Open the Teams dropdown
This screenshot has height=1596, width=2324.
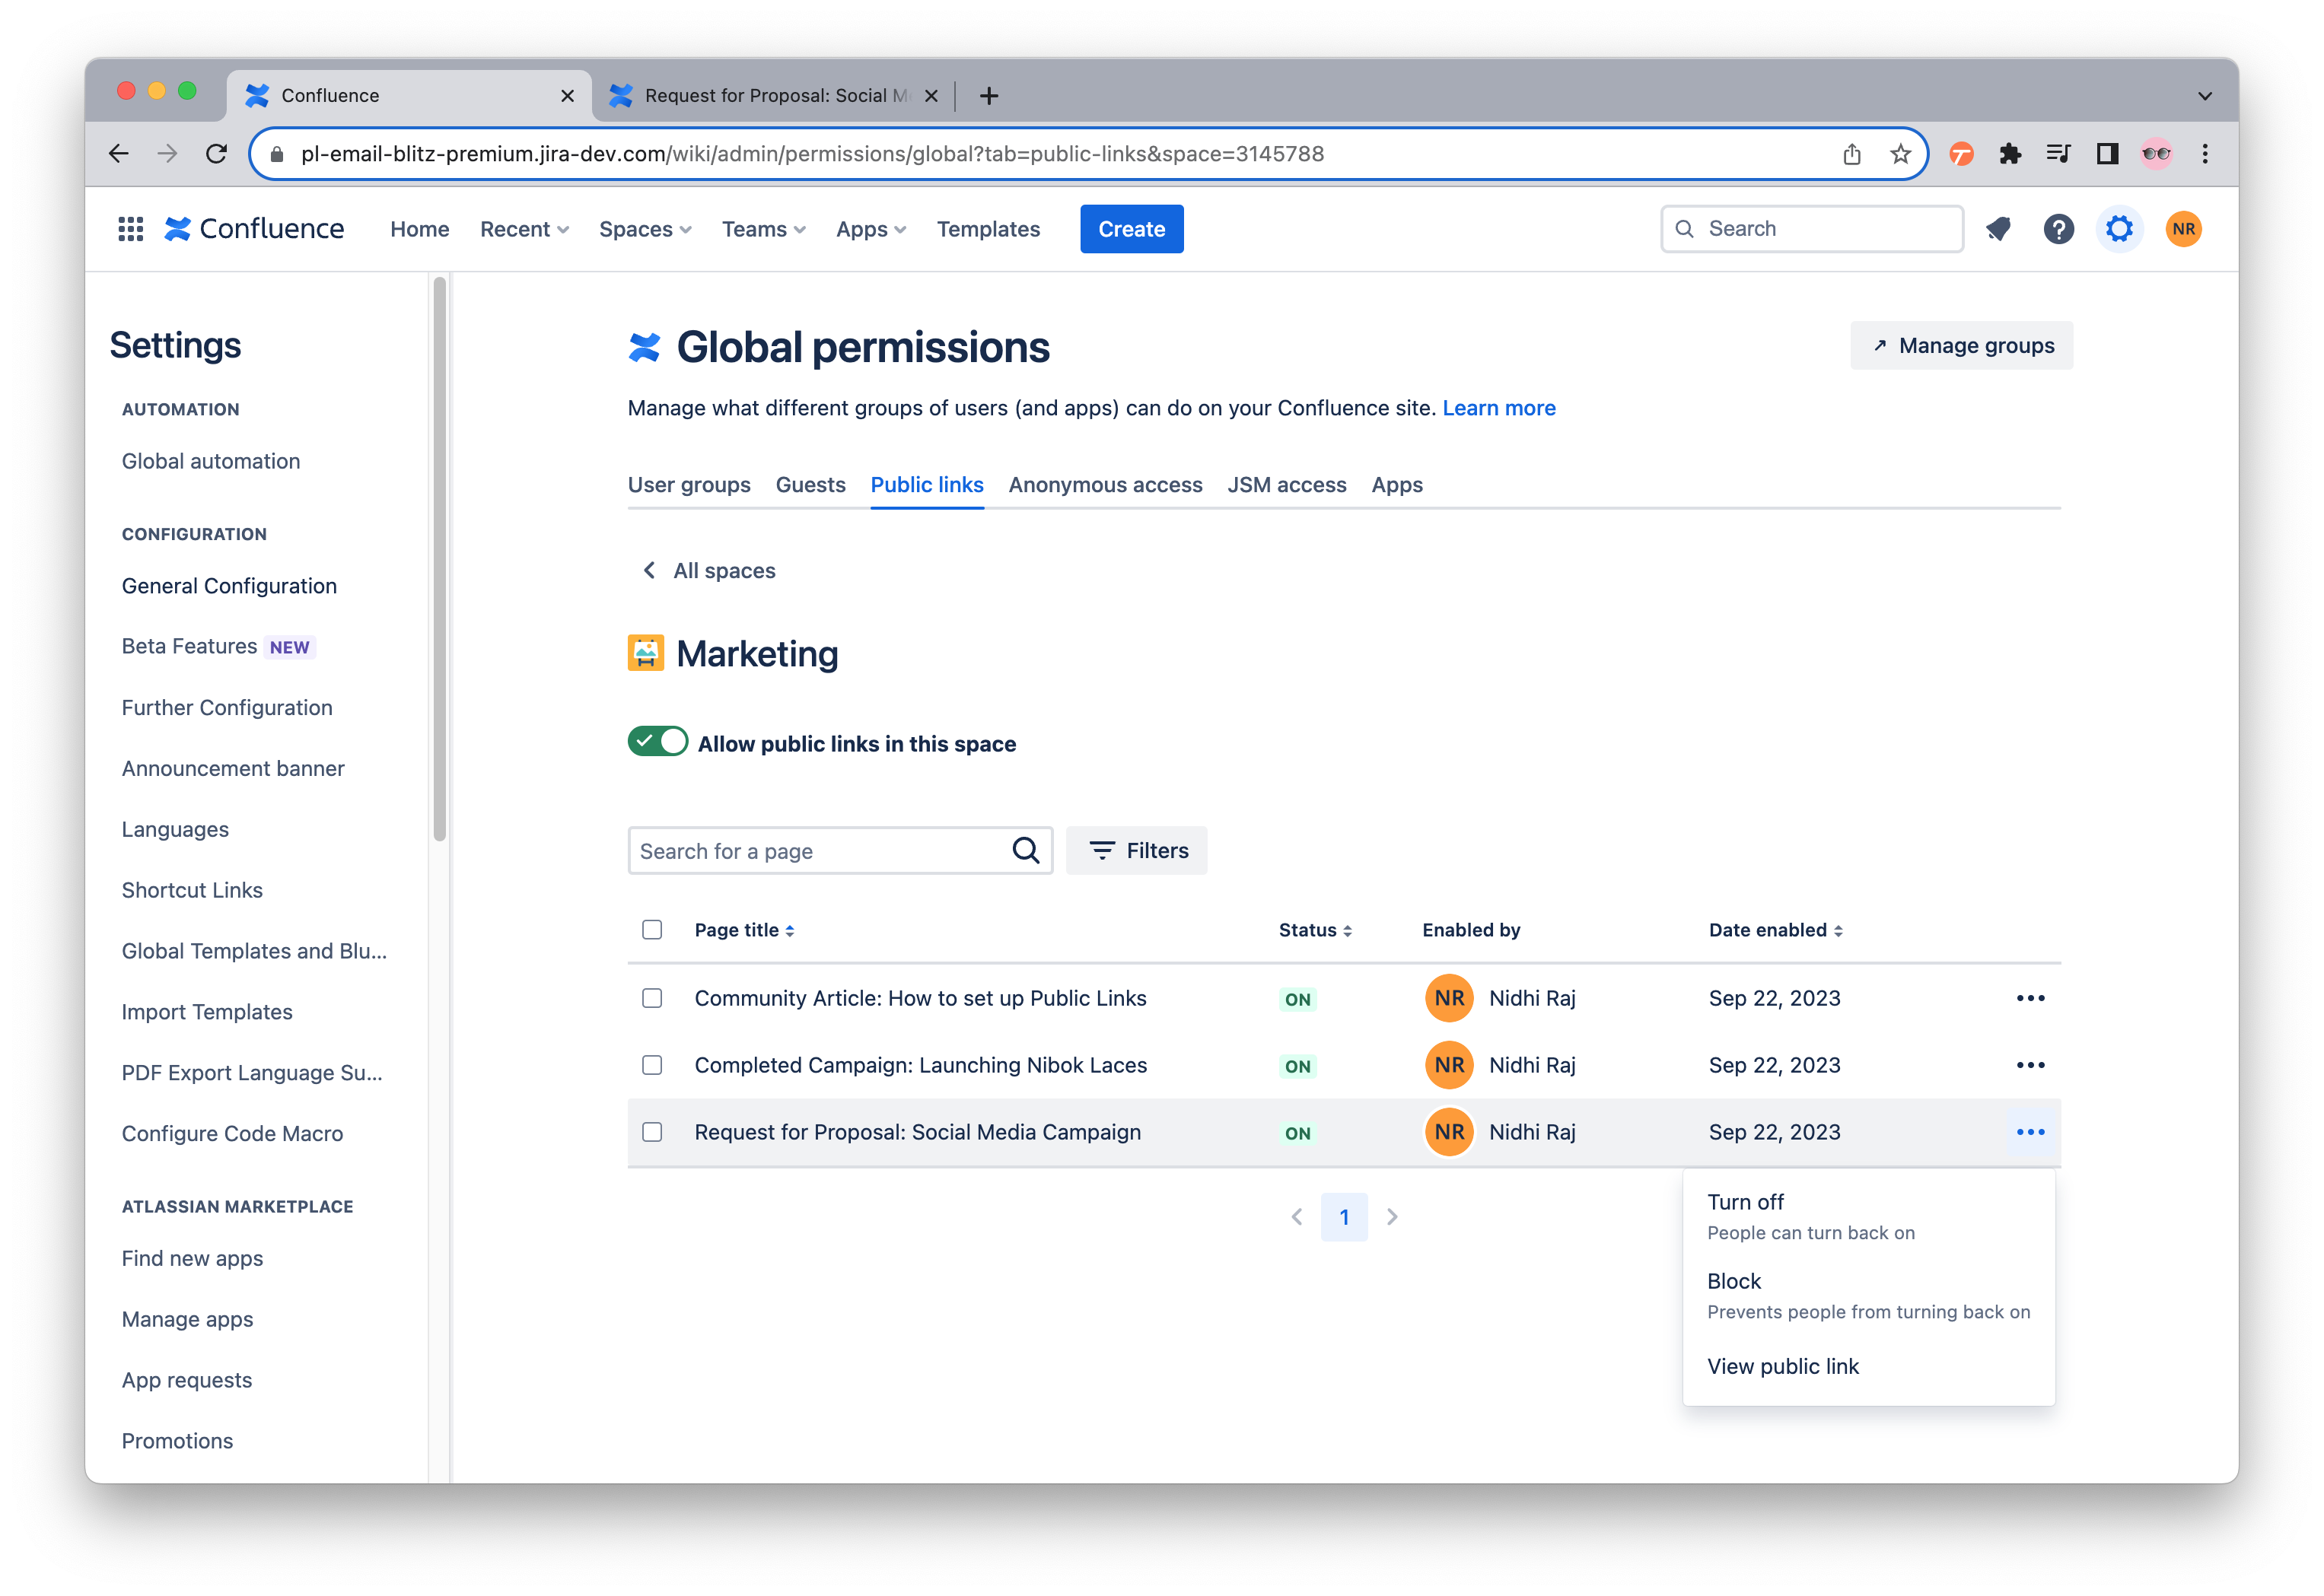[x=762, y=228]
